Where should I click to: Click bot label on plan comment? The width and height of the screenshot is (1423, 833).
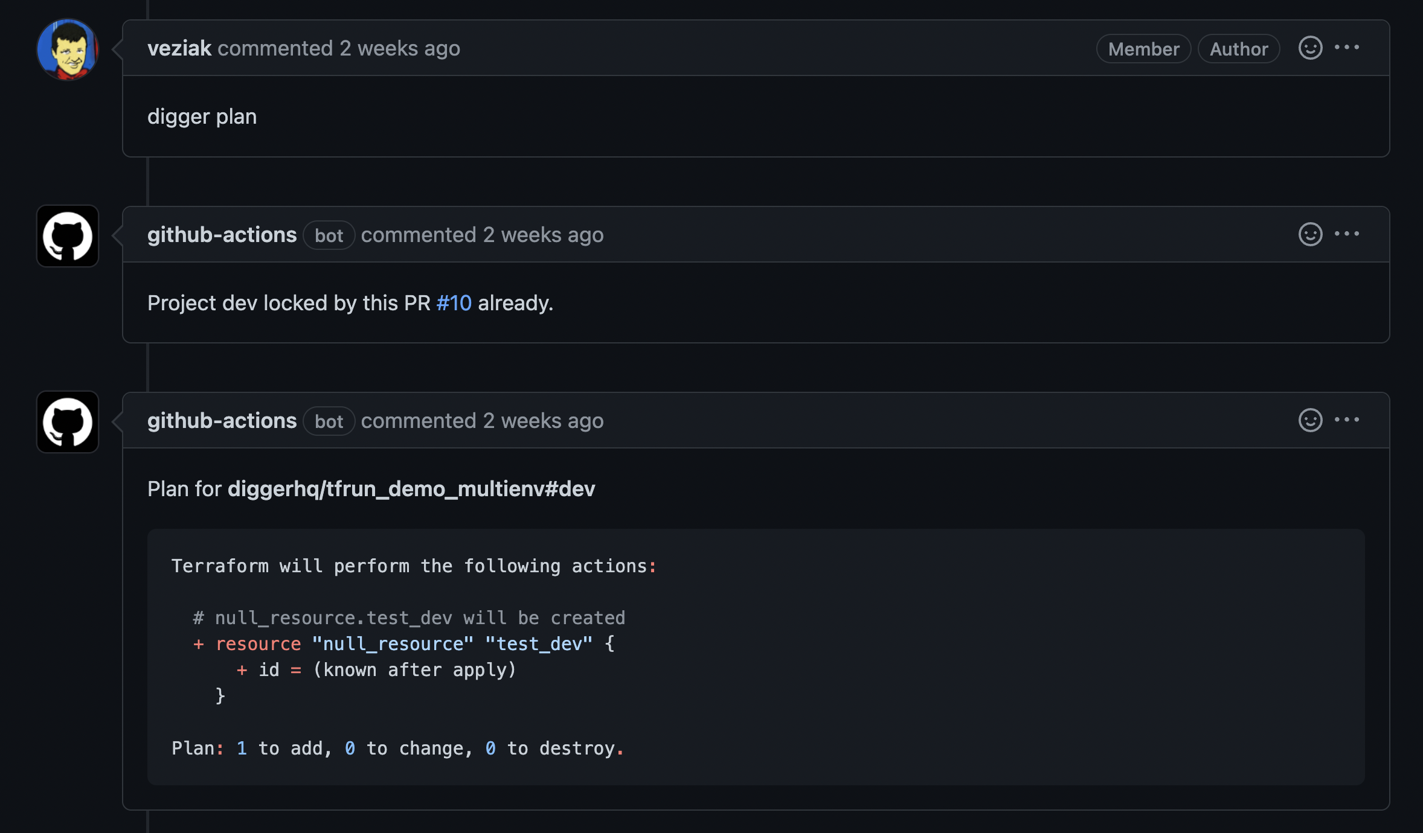tap(329, 421)
